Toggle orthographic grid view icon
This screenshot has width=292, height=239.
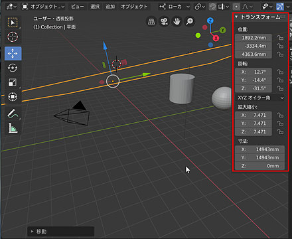point(151,21)
